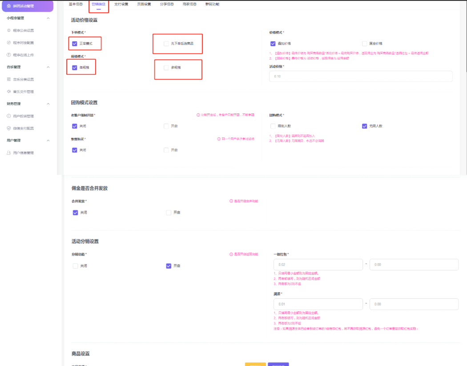The width and height of the screenshot is (467, 366).
Task: Click the 活动价格 input field showing 0.10
Action: 360,76
